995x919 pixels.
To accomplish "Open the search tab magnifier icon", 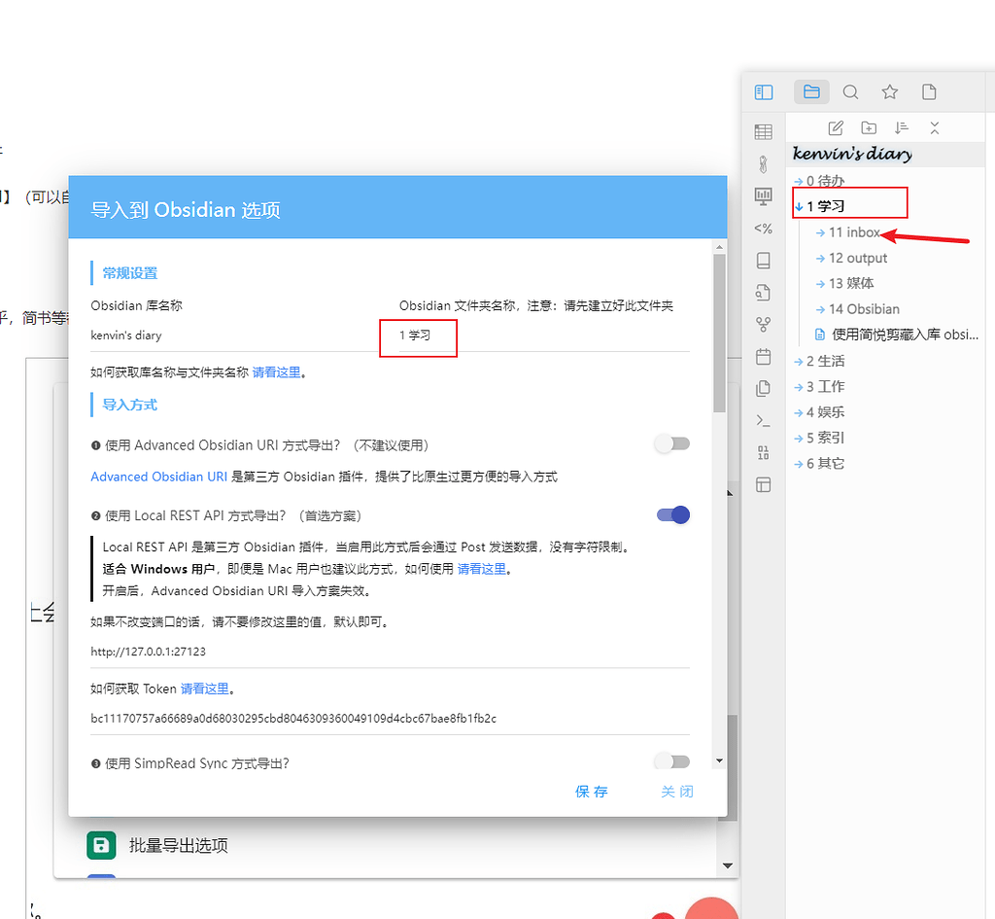I will click(850, 92).
